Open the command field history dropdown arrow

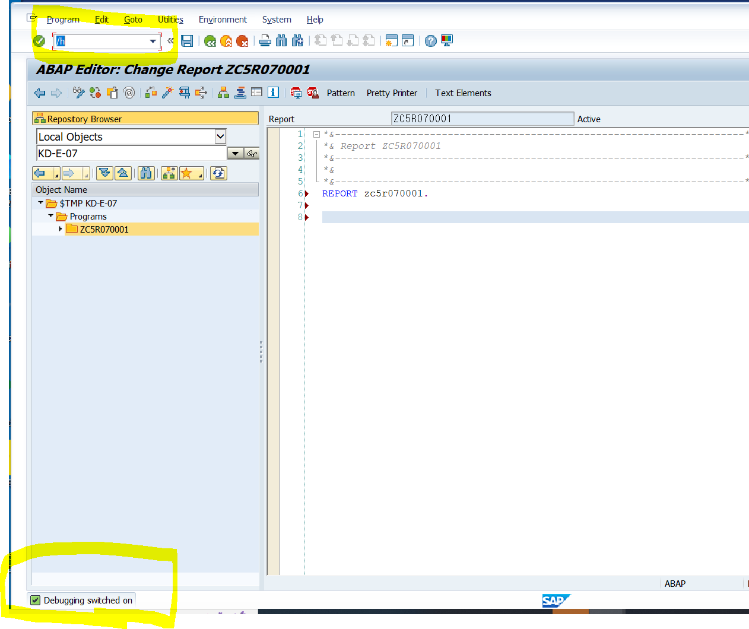153,42
